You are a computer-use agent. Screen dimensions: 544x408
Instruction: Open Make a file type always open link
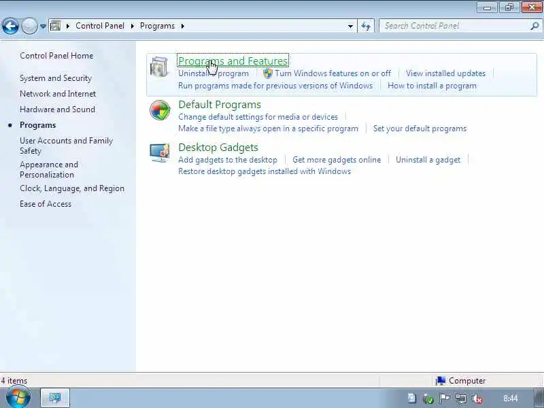coord(268,129)
